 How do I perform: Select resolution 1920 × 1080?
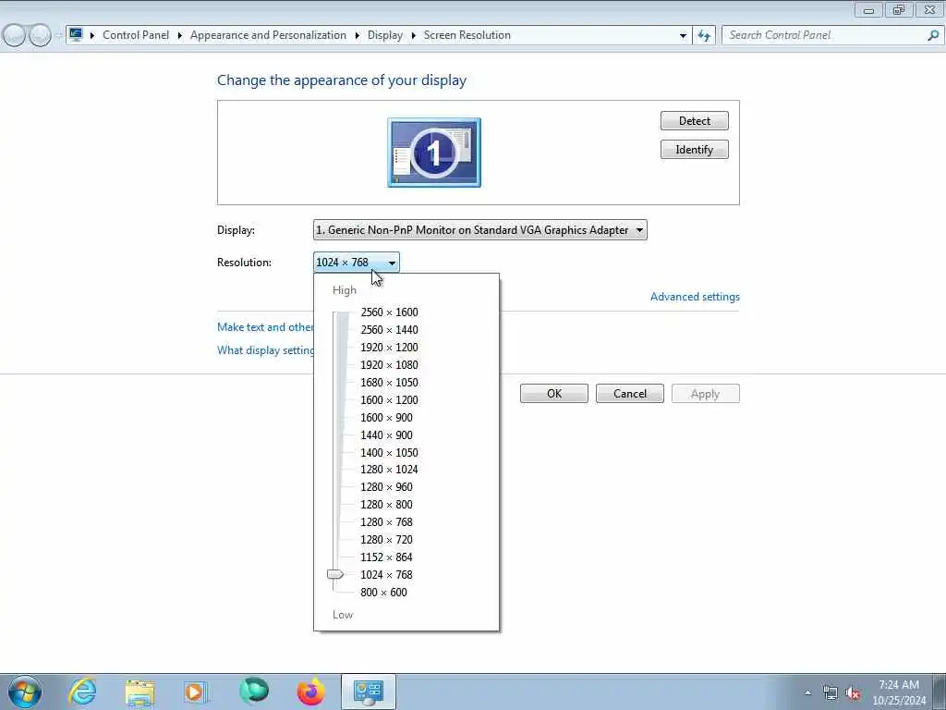coord(389,364)
